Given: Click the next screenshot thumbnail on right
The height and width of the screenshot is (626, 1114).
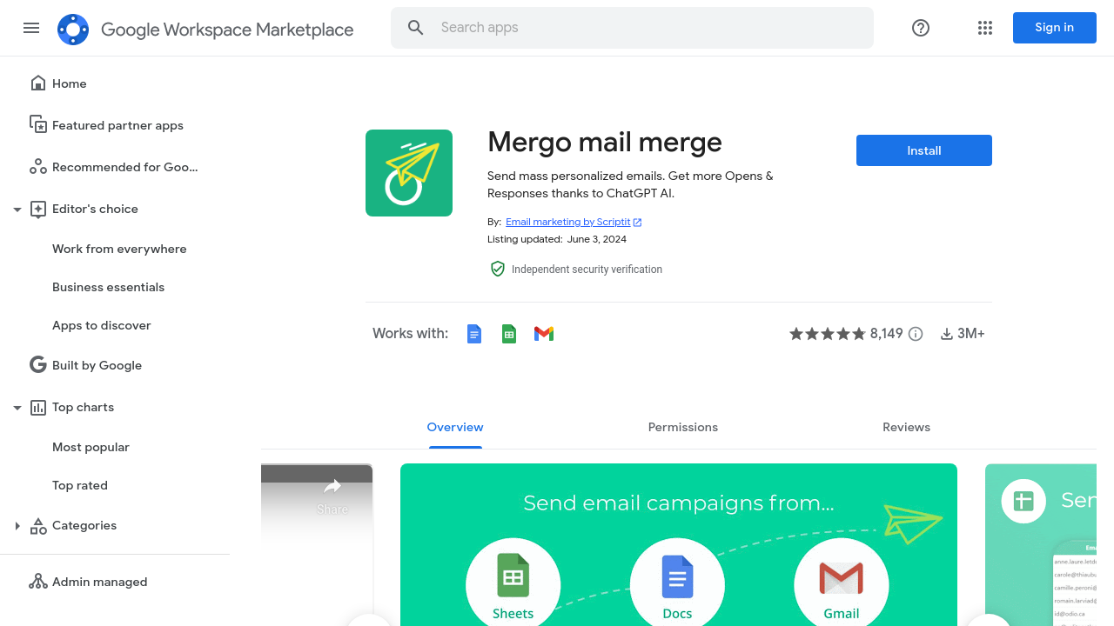Looking at the screenshot, I should [1041, 544].
